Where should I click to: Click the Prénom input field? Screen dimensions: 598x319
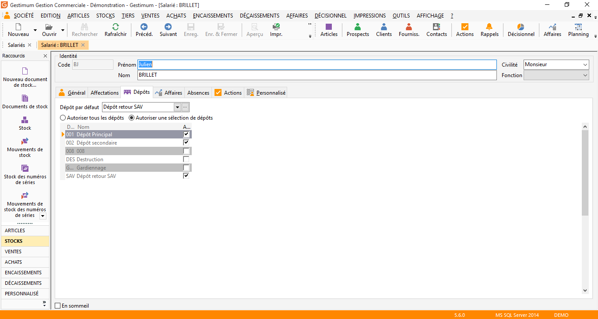coord(317,64)
